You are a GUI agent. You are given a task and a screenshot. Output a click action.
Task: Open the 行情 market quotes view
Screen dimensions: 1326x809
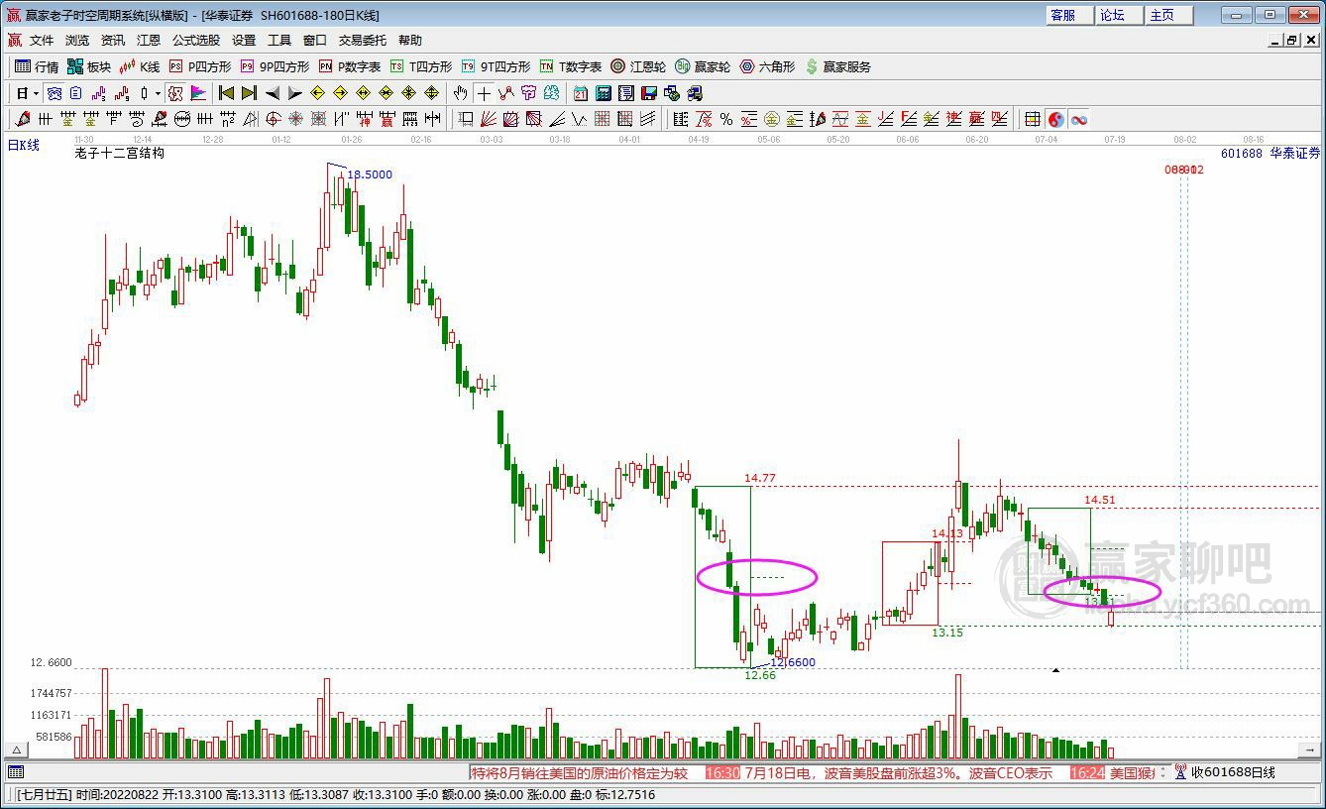coord(37,66)
